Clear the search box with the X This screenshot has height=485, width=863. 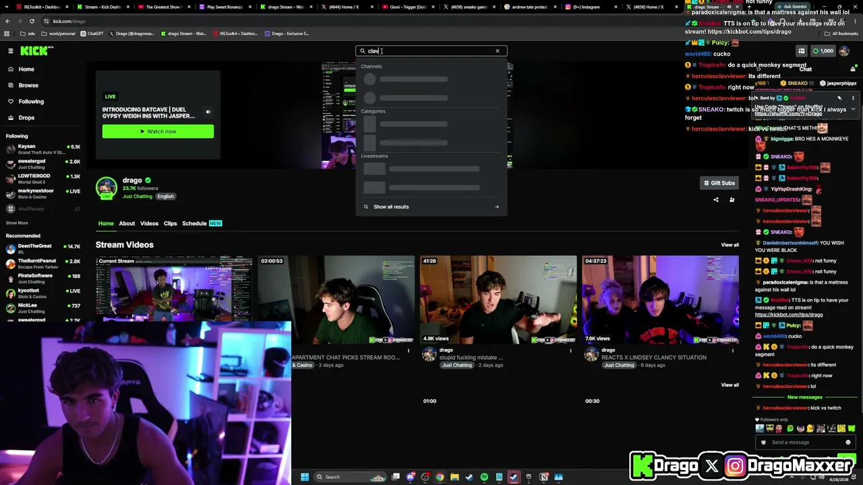point(498,51)
